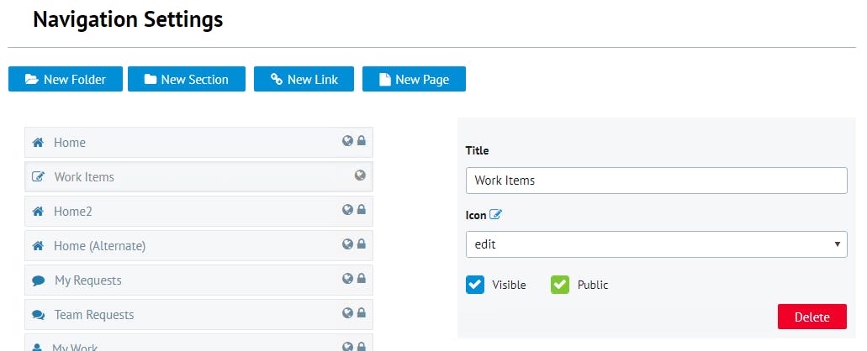This screenshot has height=351, width=867.
Task: Create a New Folder
Action: [66, 80]
